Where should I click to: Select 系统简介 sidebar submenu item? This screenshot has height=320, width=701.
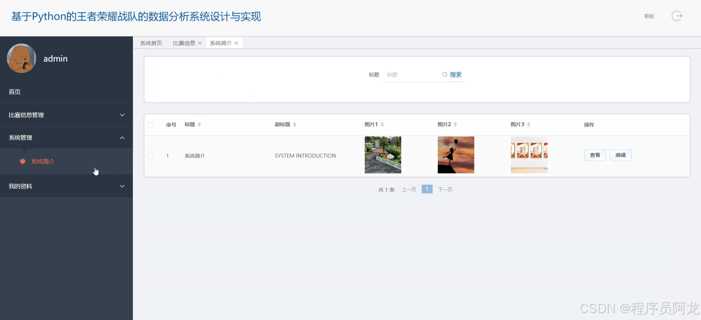point(66,161)
